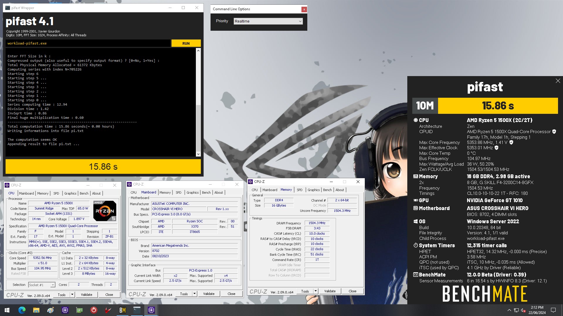The height and width of the screenshot is (316, 563).
Task: Click the Motherboard icon in BenchMate panel
Action: coord(416,208)
